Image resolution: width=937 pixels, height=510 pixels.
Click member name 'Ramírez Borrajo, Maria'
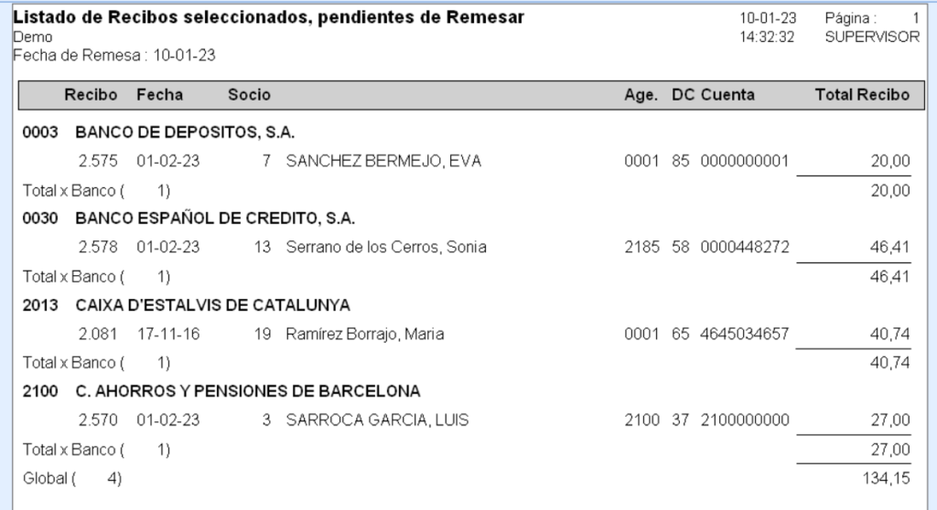point(365,335)
